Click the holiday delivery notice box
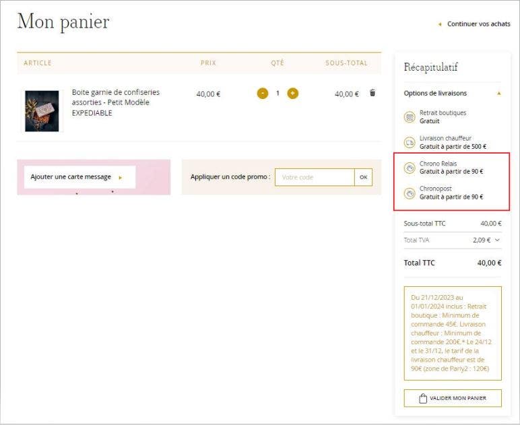520x425 pixels. tap(453, 333)
